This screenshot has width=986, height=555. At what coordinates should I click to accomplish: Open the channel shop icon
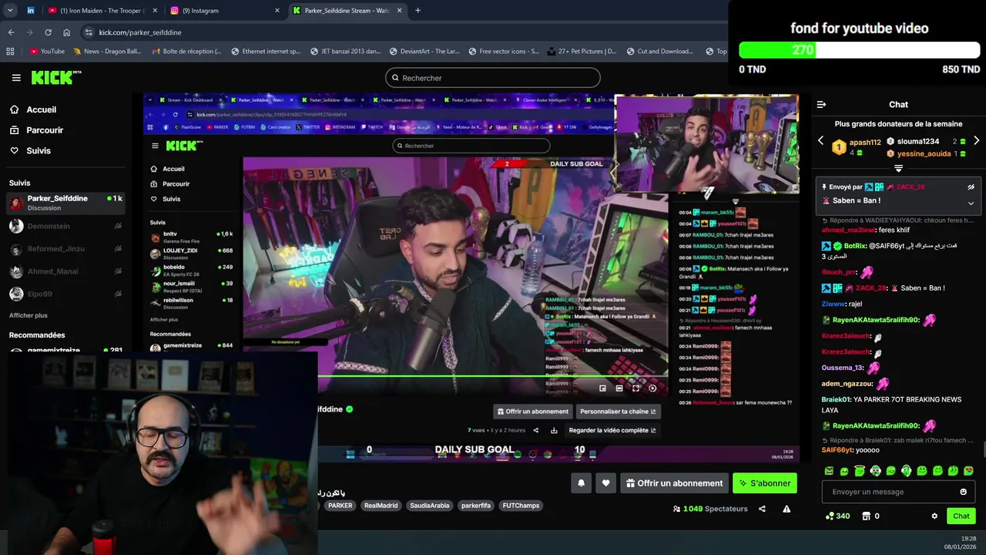coord(866,516)
